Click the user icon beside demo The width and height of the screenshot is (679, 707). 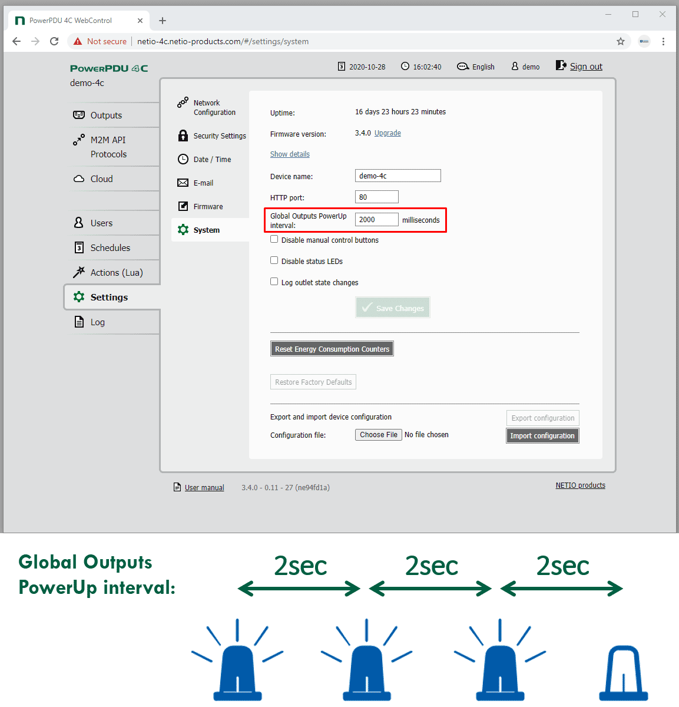[515, 67]
